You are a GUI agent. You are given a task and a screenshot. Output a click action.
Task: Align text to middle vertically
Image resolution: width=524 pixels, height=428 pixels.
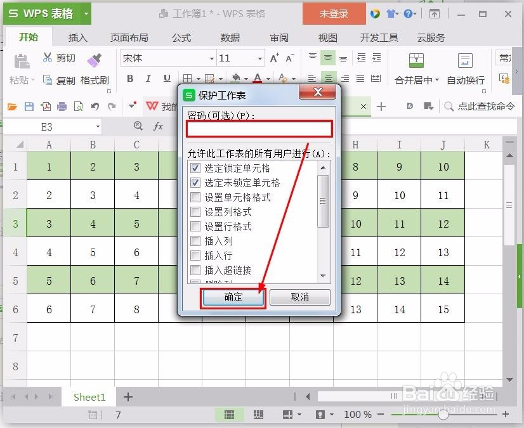(327, 58)
